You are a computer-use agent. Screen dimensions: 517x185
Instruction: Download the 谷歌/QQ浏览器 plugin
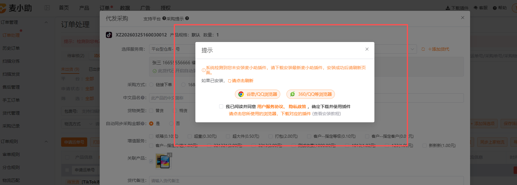(x=257, y=94)
